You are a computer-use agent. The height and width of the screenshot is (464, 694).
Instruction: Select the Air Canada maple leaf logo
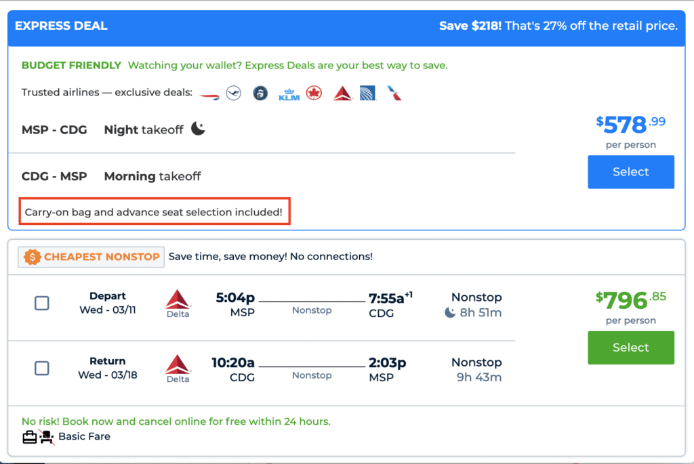point(314,93)
